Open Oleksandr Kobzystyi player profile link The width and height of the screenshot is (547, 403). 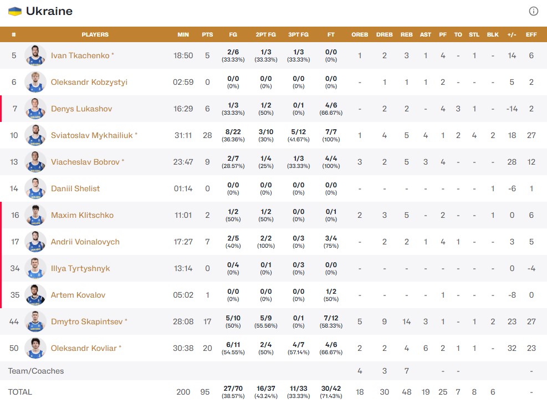[89, 82]
